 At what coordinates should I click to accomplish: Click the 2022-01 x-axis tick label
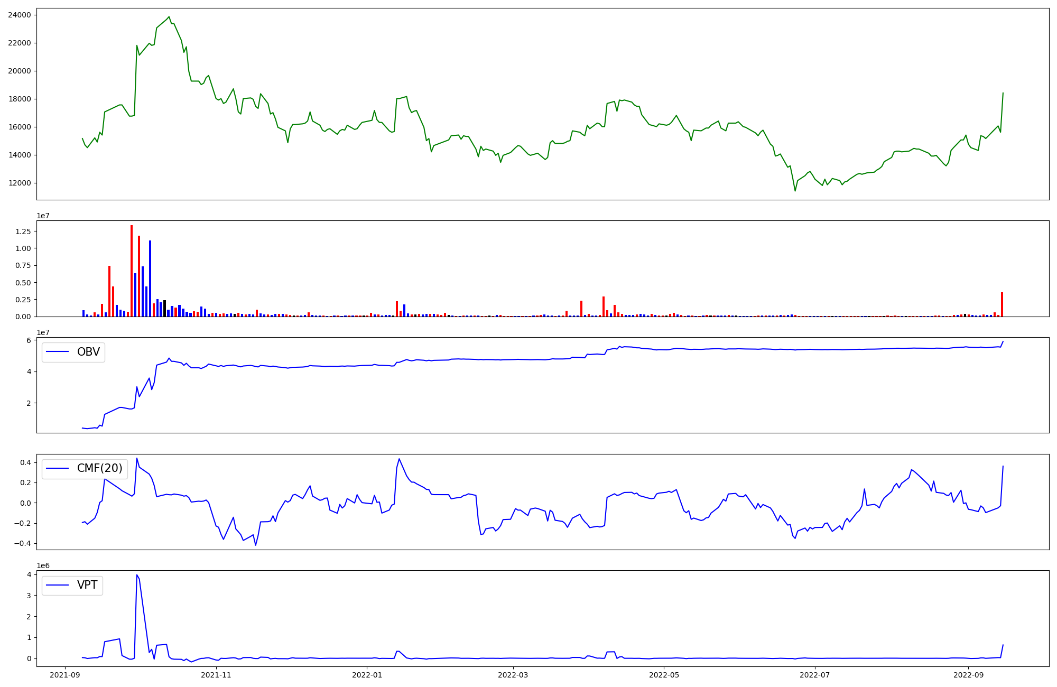point(367,675)
